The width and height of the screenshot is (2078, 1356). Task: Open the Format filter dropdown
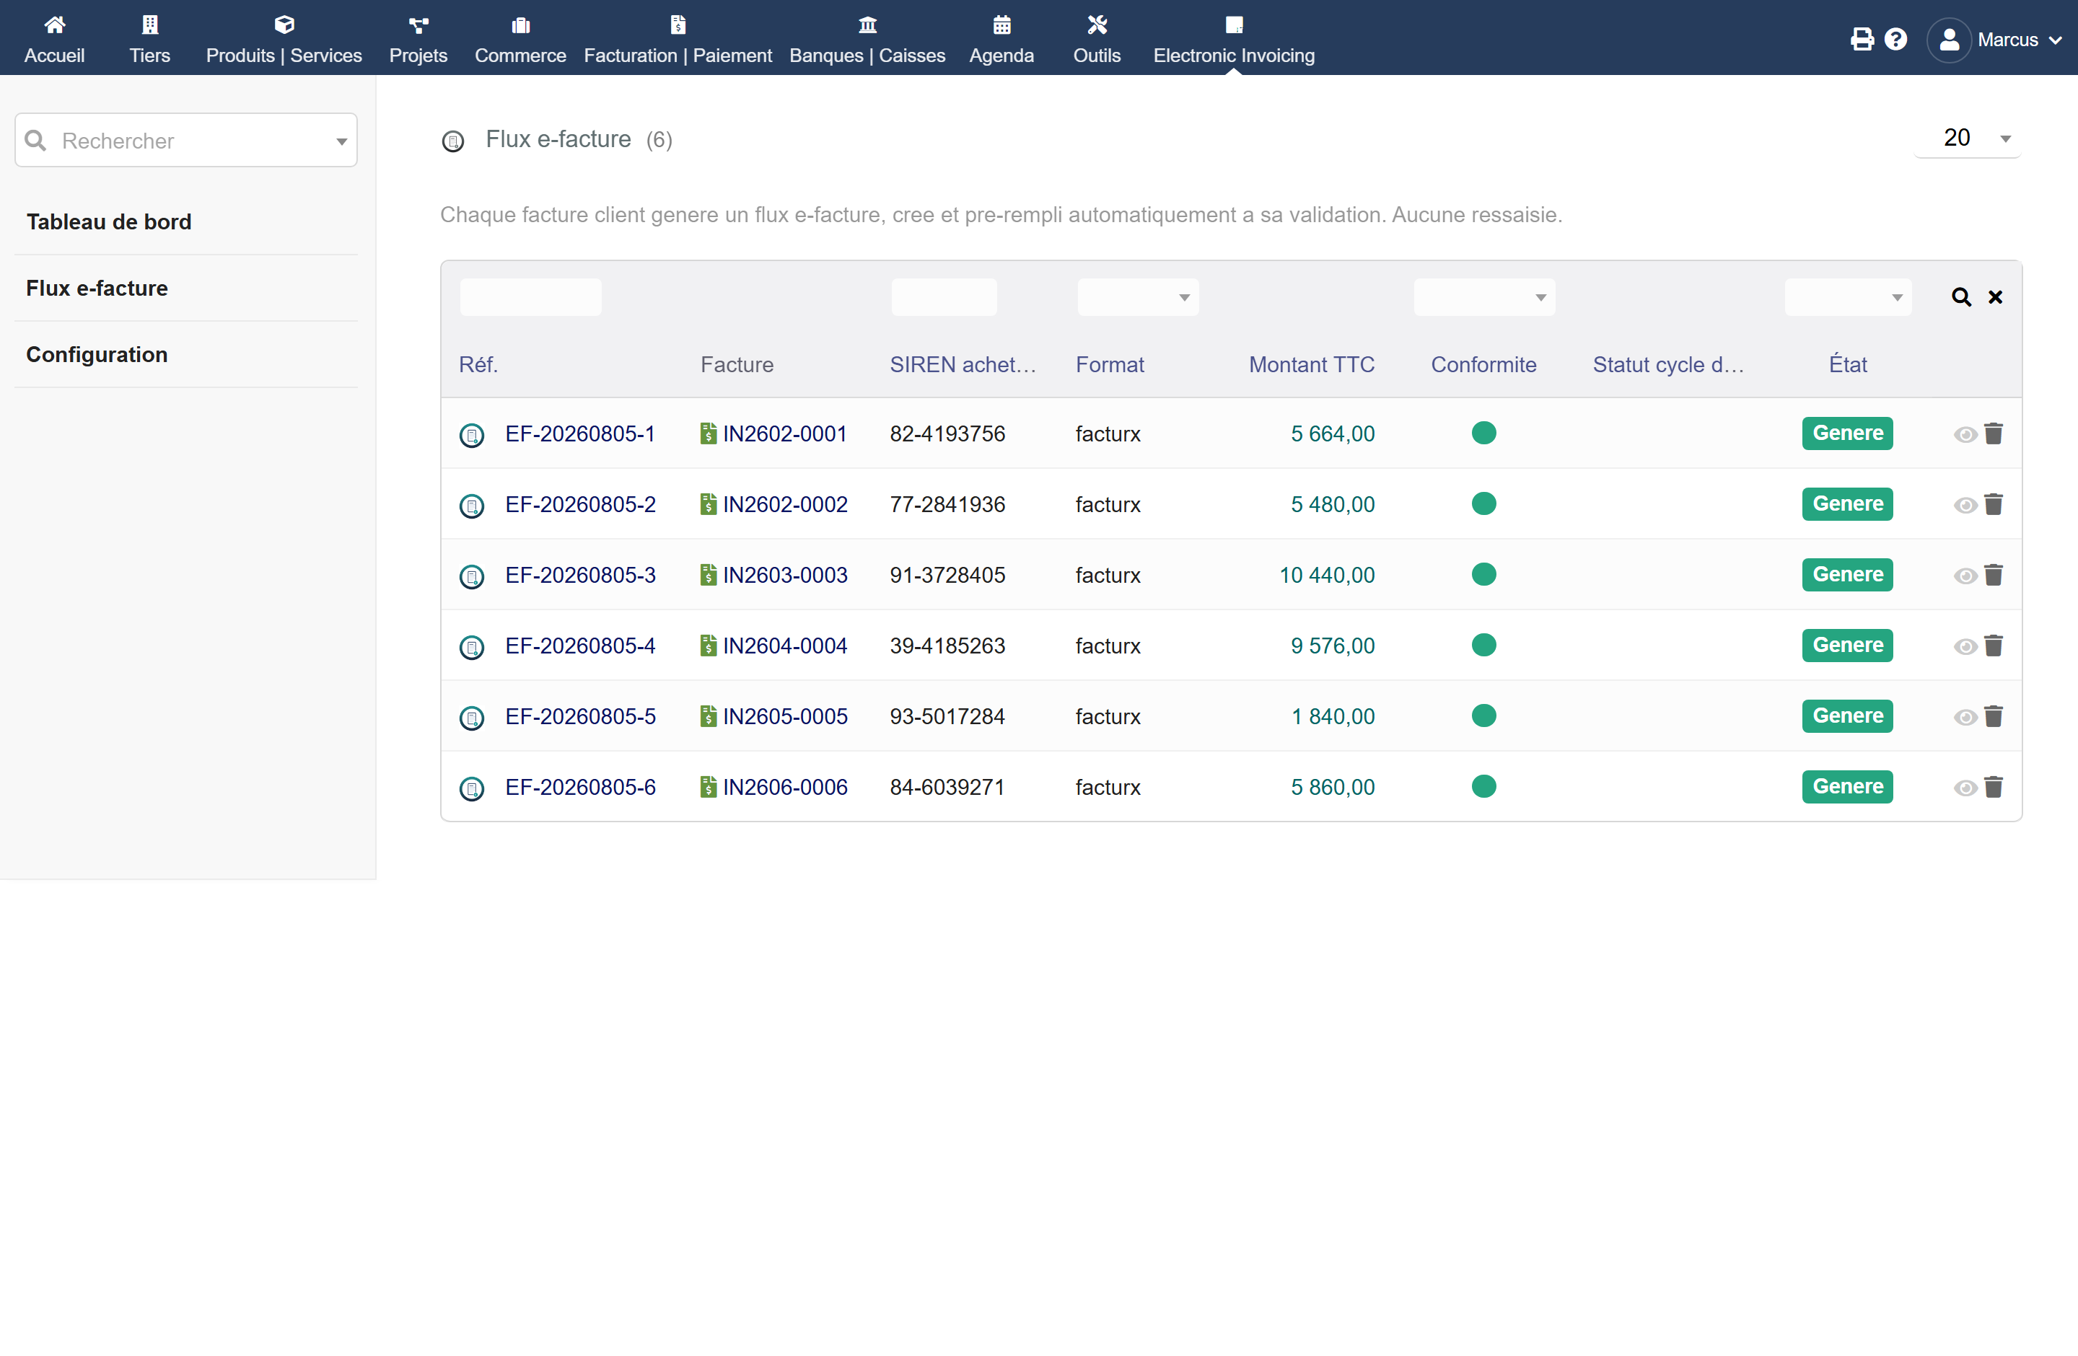(1138, 298)
